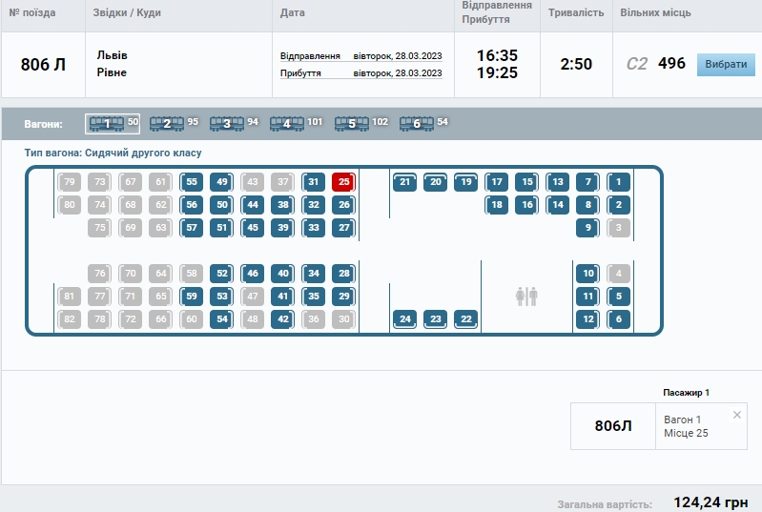Click the 806 Л train number

(x=43, y=65)
